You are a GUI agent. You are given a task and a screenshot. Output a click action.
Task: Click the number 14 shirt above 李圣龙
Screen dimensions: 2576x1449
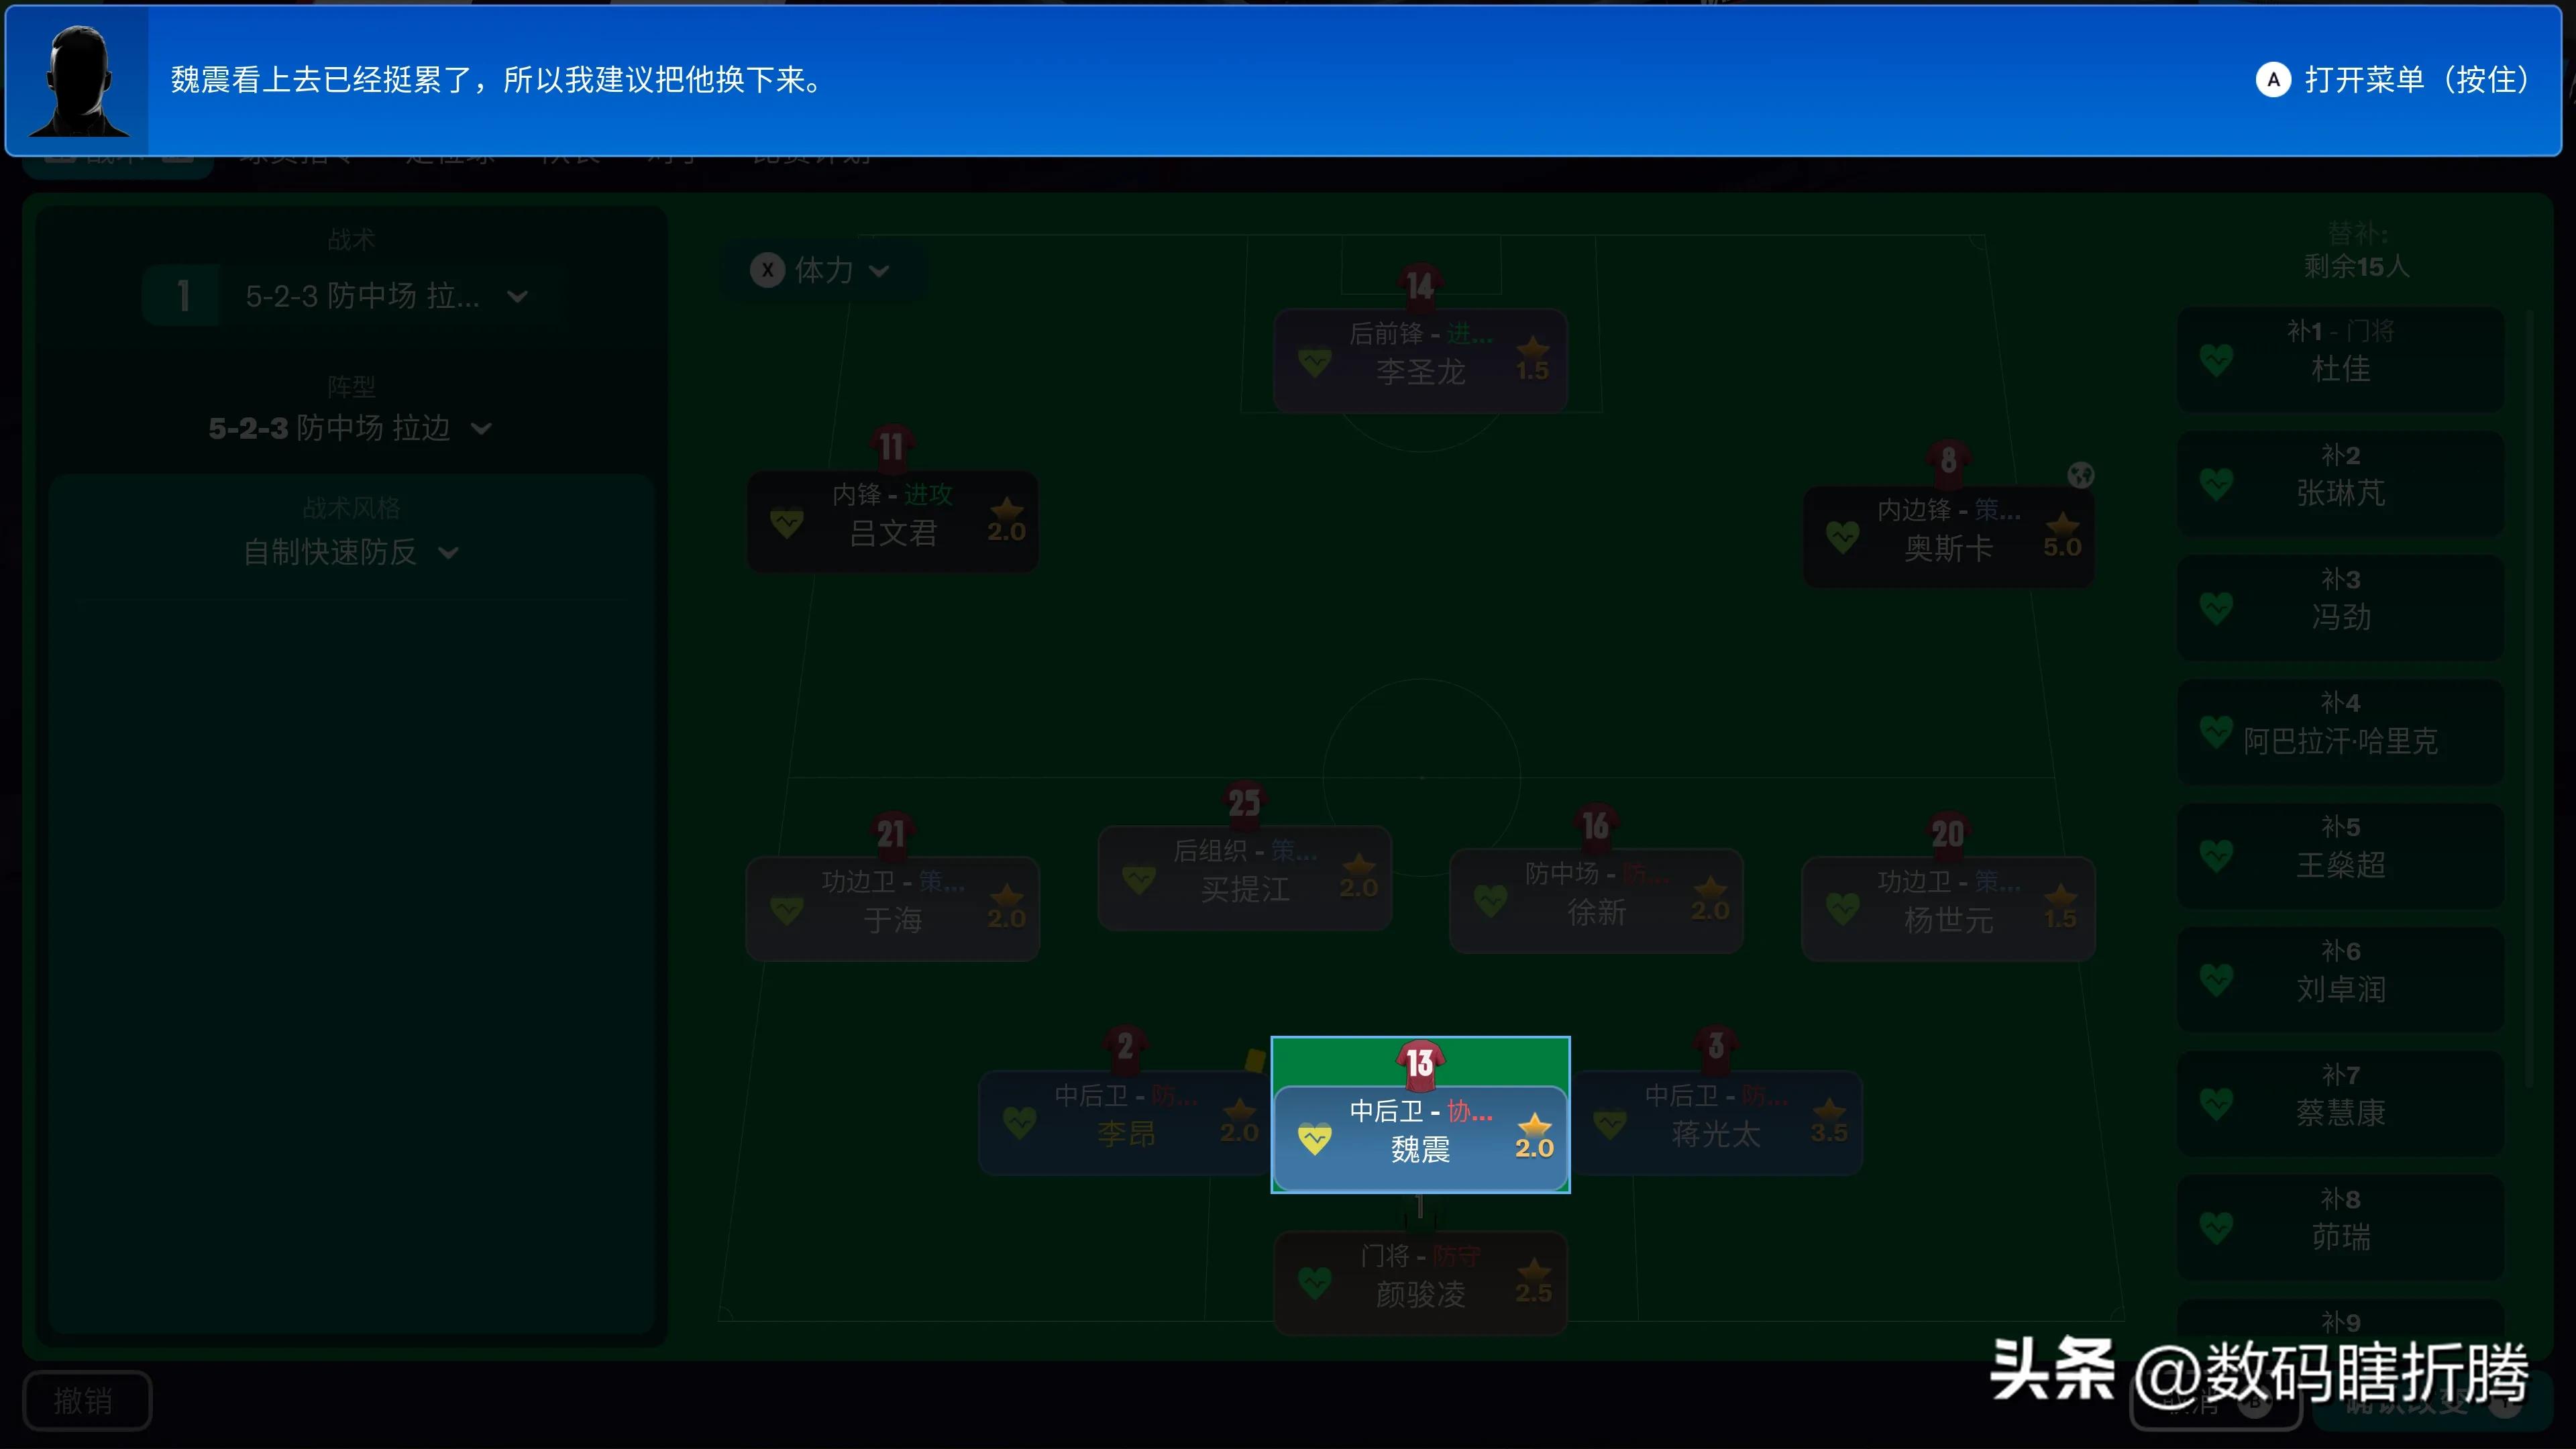point(1419,285)
